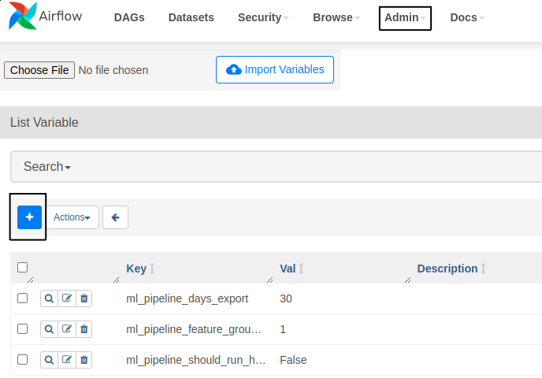Screen dimensions: 542x378
Task: Click the resize handle of the Val column
Action: tap(407, 280)
